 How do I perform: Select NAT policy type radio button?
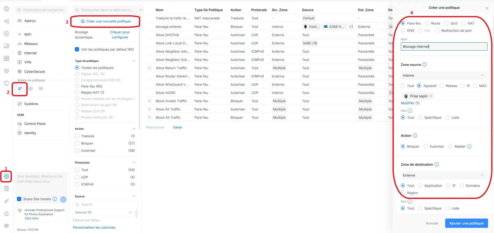pos(464,23)
